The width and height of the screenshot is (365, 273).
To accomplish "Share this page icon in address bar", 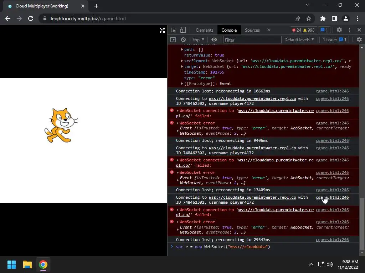I will point(297,18).
